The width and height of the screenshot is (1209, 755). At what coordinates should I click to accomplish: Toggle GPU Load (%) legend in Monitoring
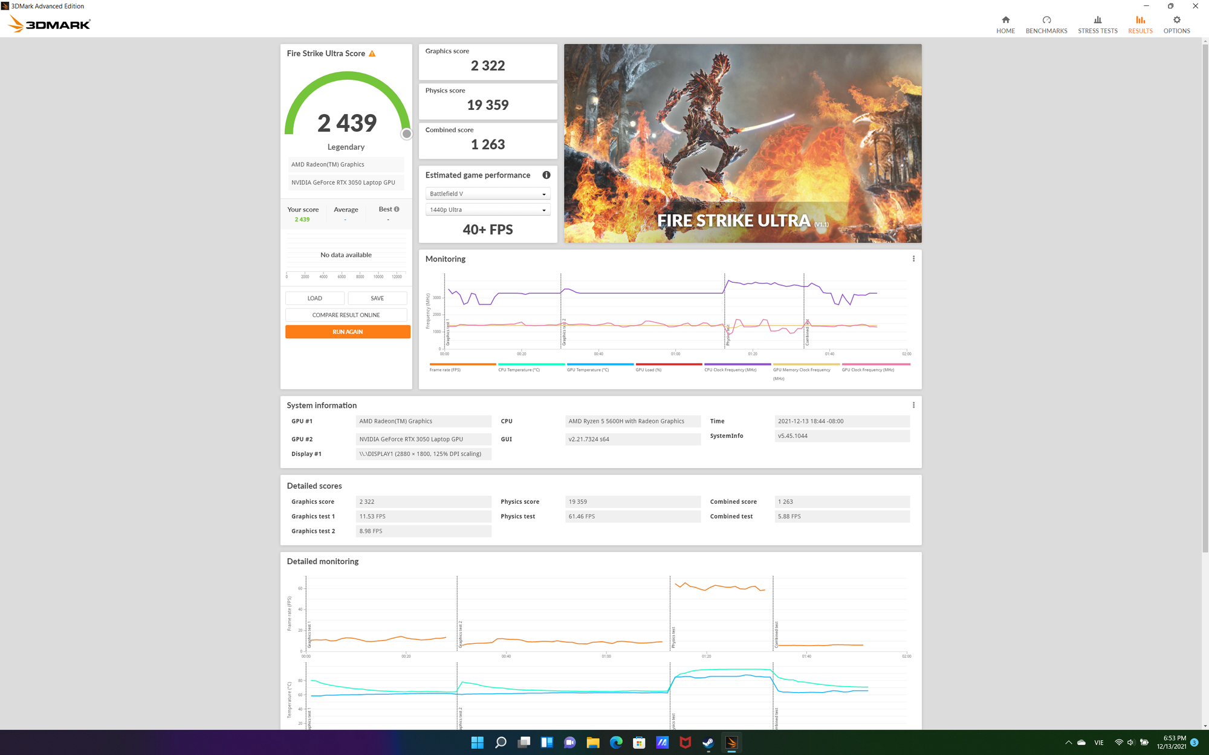[668, 367]
